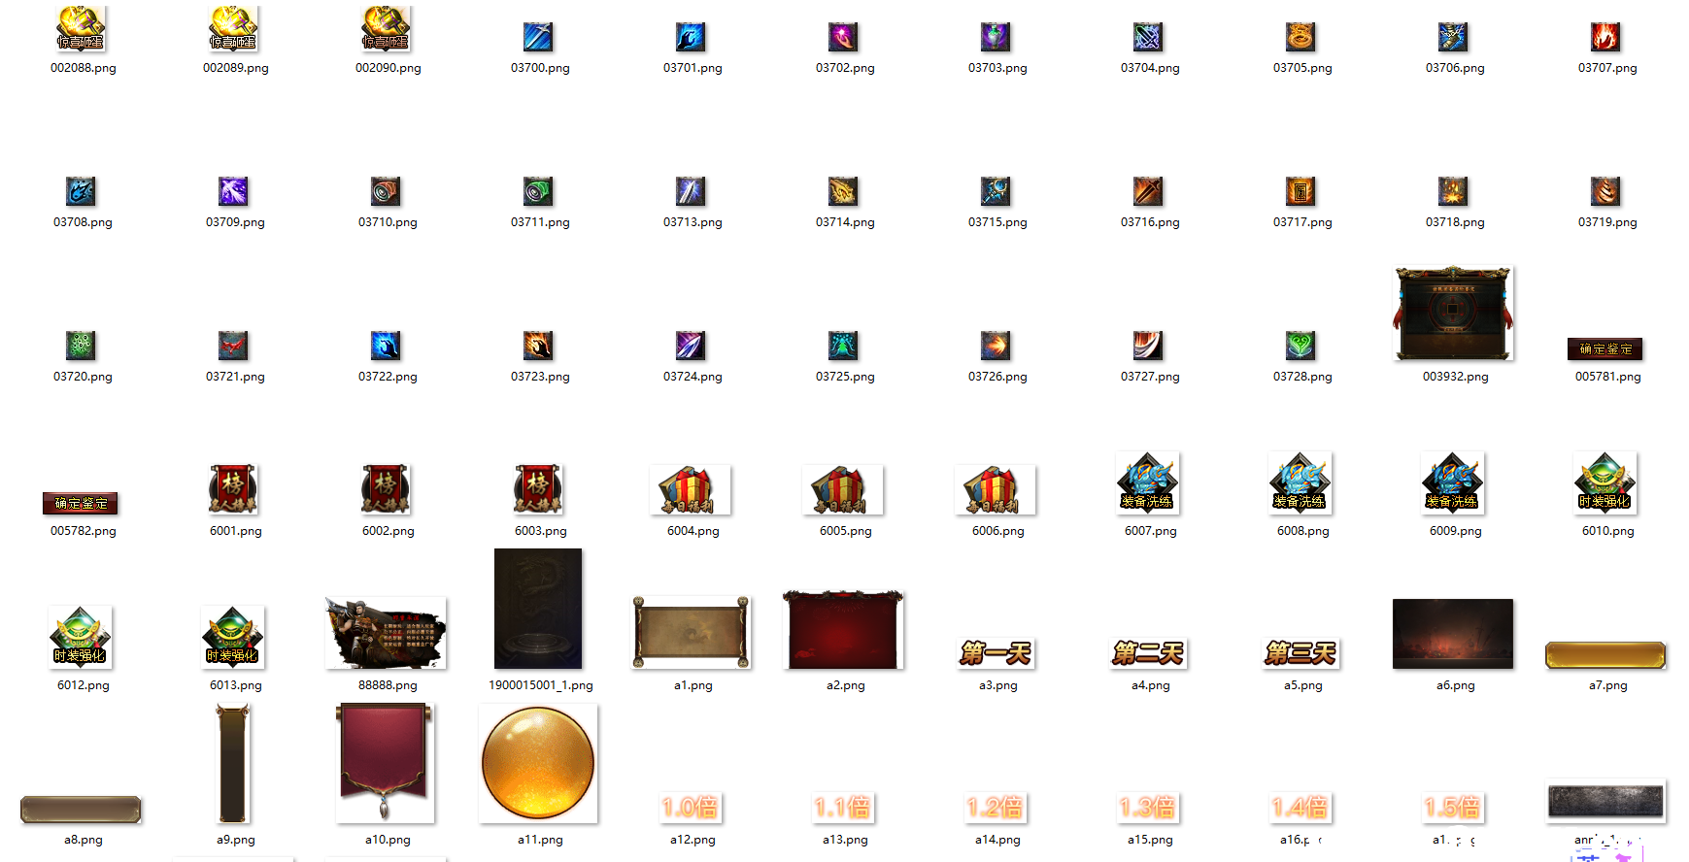Select the 6006.png gift box icon
This screenshot has height=862, width=1689.
(996, 490)
